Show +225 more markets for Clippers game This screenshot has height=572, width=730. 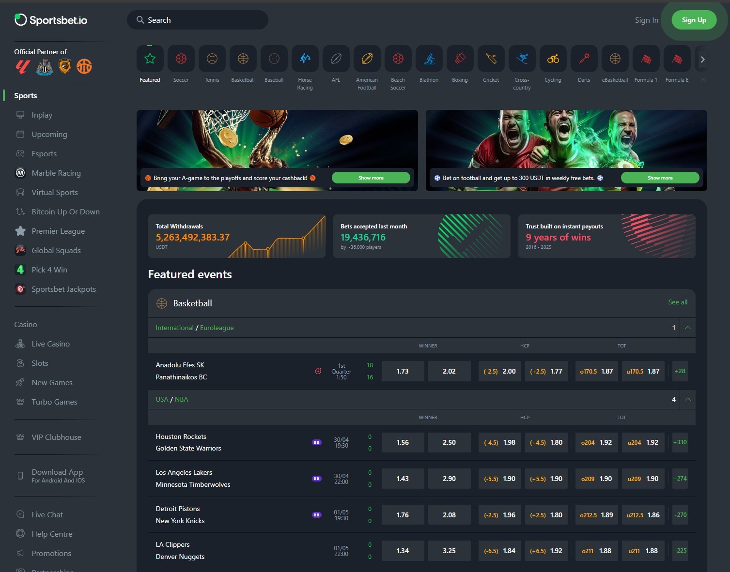(x=680, y=551)
